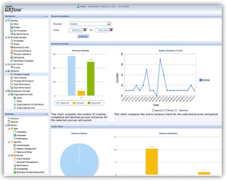Open the Notification Templates icon

(11, 61)
